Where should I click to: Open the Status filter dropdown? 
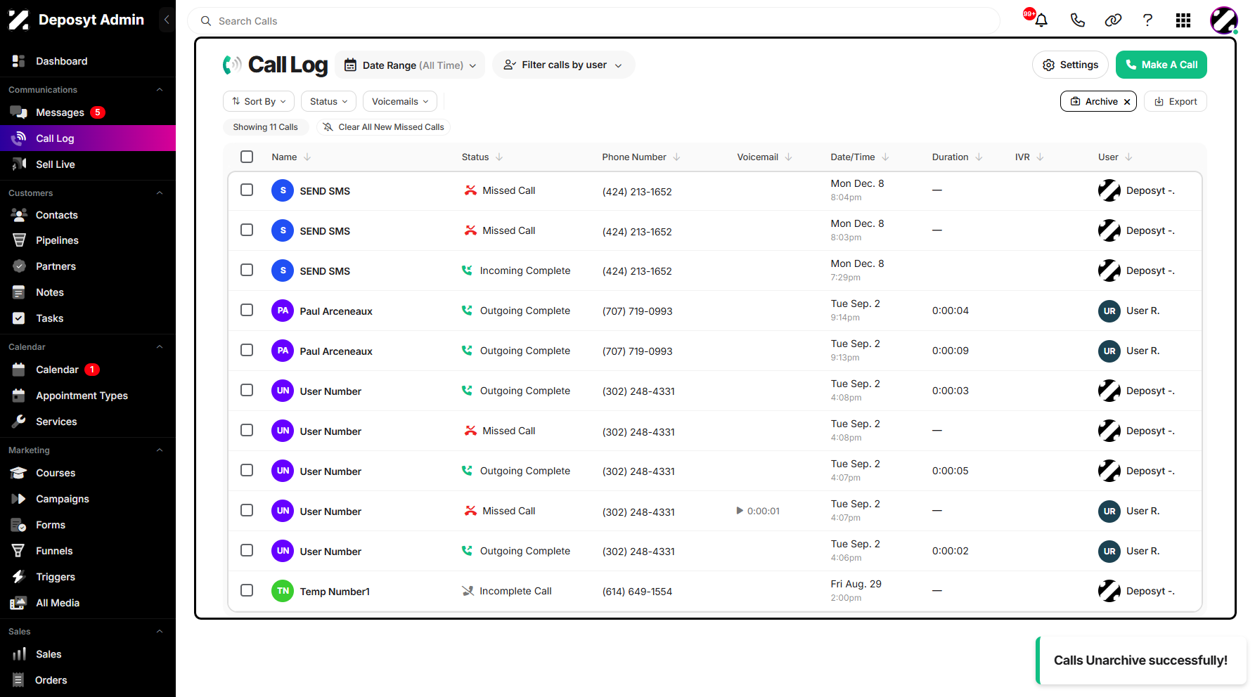tap(328, 101)
